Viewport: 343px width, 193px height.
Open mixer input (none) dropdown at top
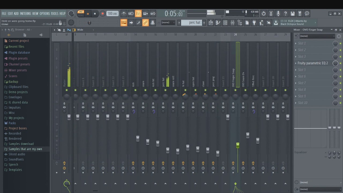click(x=317, y=36)
